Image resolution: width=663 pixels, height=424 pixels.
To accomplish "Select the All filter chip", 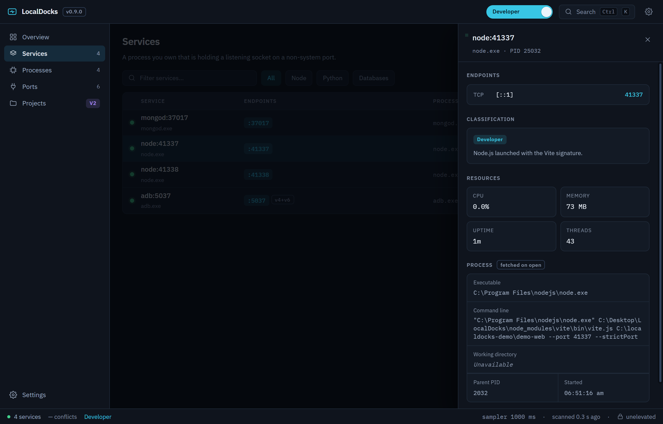I will pos(271,78).
